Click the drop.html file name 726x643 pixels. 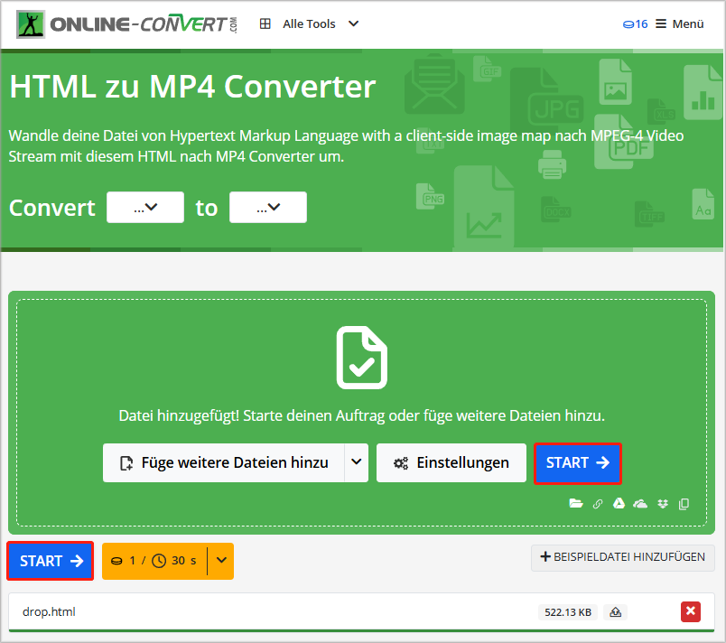[x=49, y=612]
